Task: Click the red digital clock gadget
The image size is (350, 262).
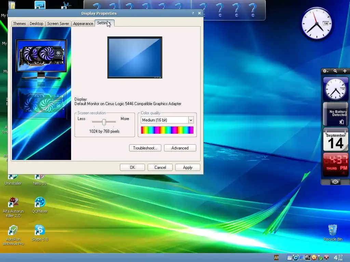Action: coord(336,164)
